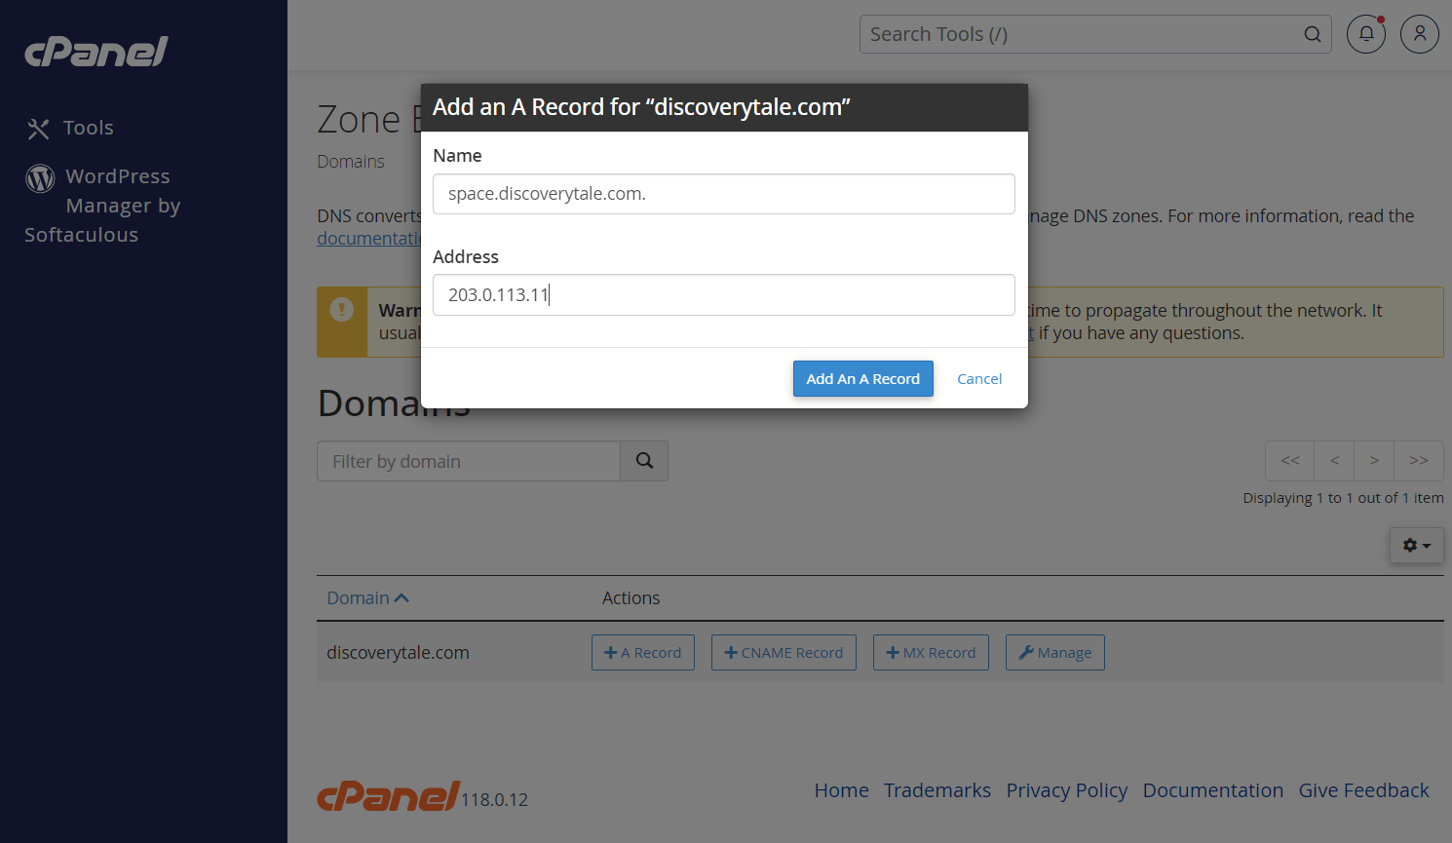Screen dimensions: 1452x843
Task: Open the gear settings dropdown
Action: (x=1417, y=546)
